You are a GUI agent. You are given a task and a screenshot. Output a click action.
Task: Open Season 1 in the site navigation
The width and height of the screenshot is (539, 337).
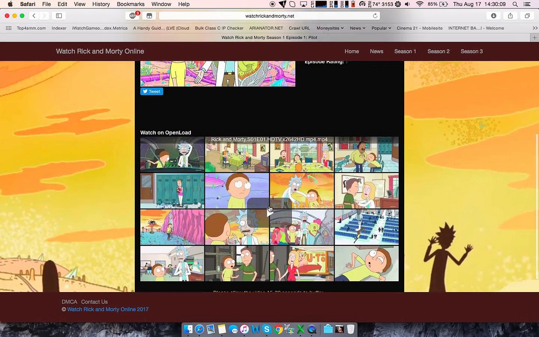tap(405, 51)
